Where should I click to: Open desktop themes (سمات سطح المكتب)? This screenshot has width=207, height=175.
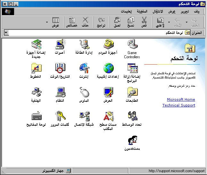click(108, 121)
